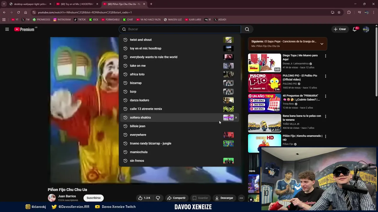The width and height of the screenshot is (378, 212).
Task: Choose the 'billoie jean' history entry
Action: click(179, 126)
